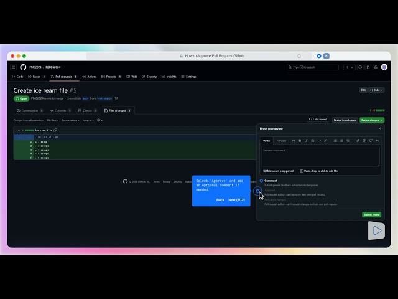Switch to the Checks tab

pyautogui.click(x=87, y=110)
